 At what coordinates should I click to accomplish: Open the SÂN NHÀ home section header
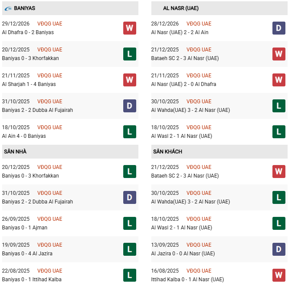(x=16, y=152)
